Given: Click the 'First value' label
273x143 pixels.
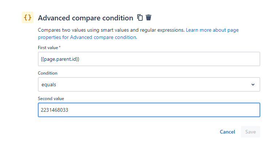Looking at the screenshot, I should pyautogui.click(x=48, y=48).
